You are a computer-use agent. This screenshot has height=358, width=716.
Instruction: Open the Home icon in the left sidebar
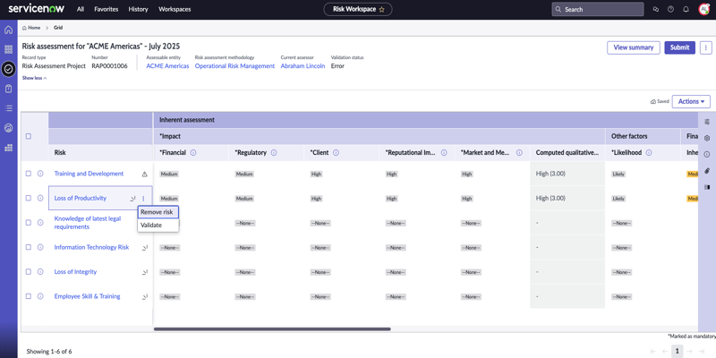pyautogui.click(x=8, y=30)
